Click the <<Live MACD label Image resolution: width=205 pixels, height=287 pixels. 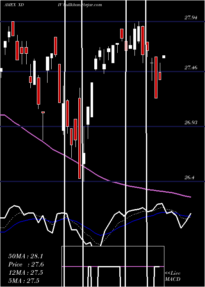[173, 276]
